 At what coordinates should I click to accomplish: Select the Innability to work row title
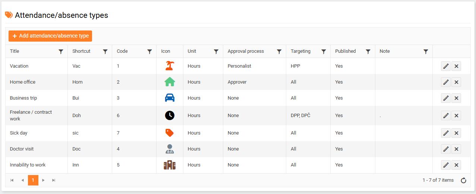28,165
